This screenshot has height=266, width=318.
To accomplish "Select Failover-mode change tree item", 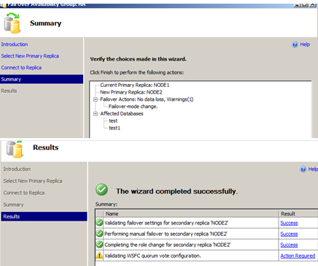I will (133, 107).
